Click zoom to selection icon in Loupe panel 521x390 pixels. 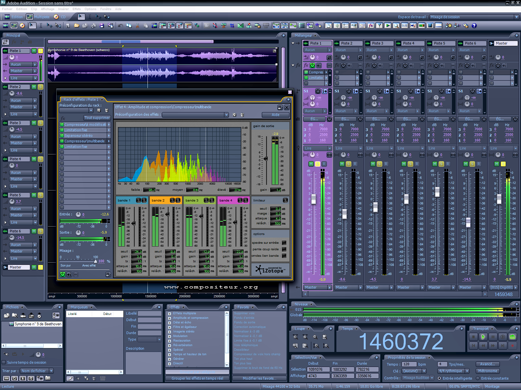(x=325, y=337)
